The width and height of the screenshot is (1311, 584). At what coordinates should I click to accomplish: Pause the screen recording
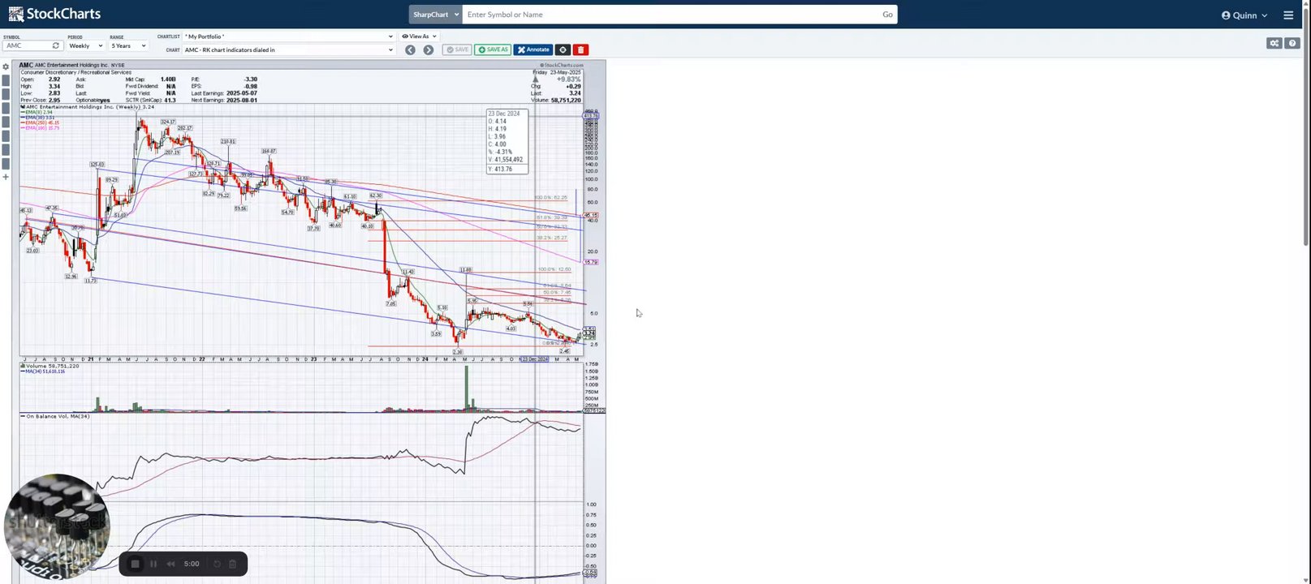[153, 564]
